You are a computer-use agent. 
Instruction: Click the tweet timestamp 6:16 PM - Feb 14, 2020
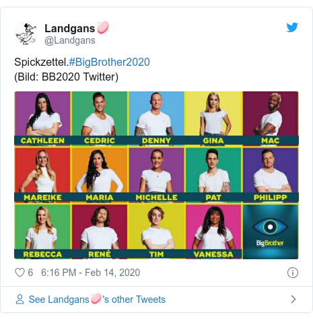[90, 273]
